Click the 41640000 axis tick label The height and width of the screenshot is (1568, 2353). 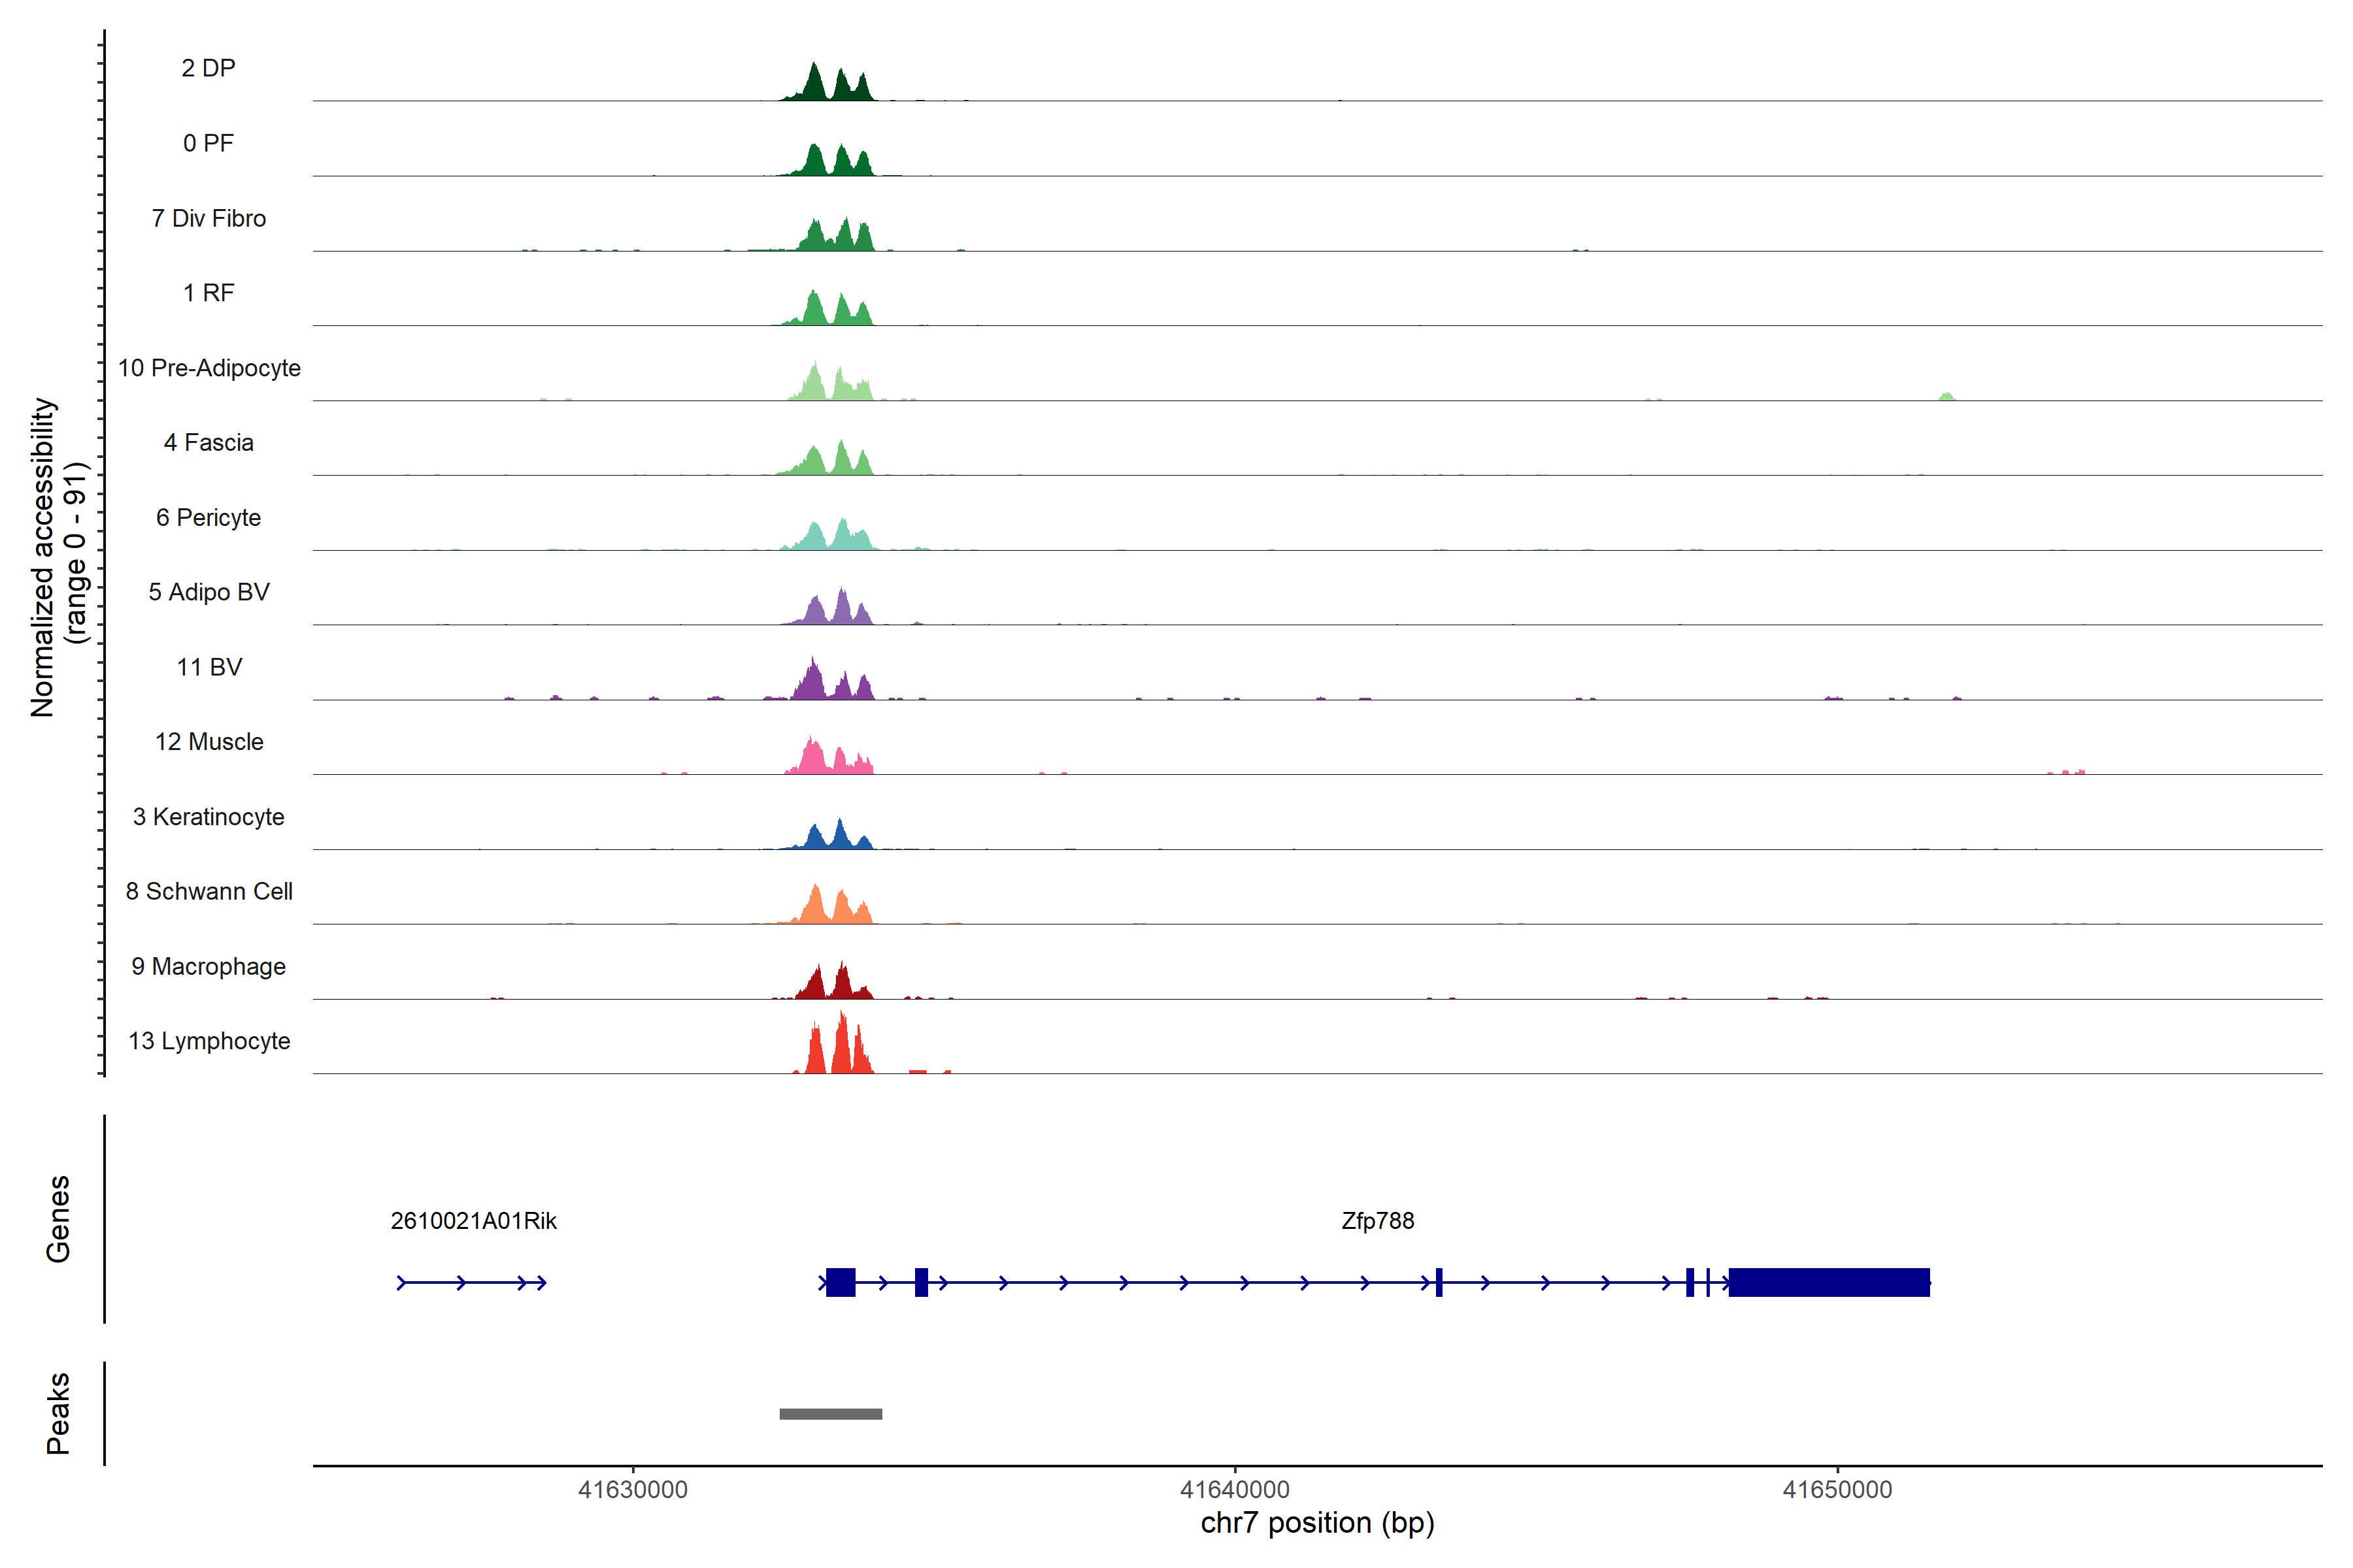[1235, 1489]
